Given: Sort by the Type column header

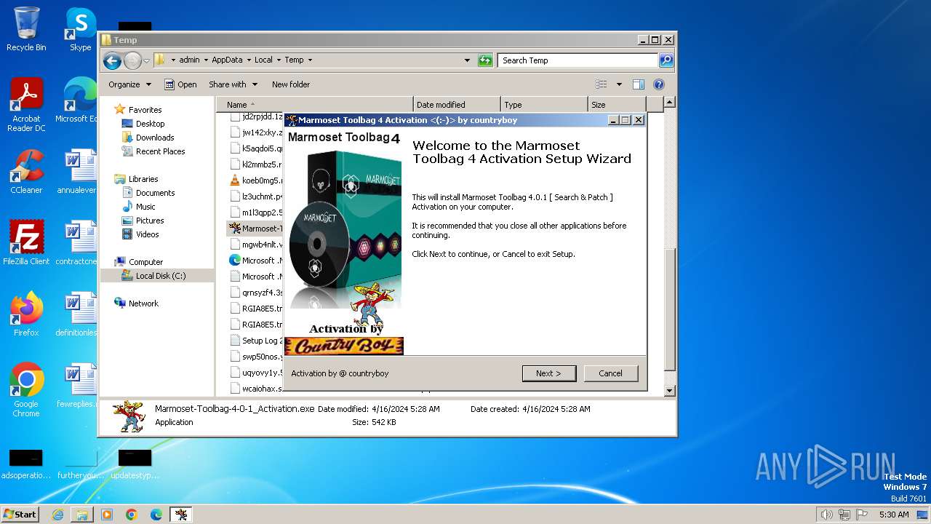Looking at the screenshot, I should [x=544, y=105].
